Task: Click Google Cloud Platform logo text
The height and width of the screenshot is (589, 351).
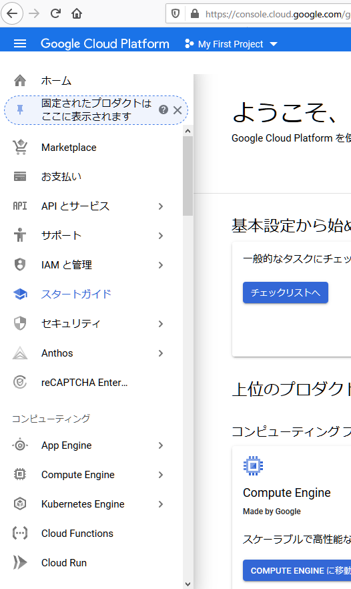Action: click(105, 44)
